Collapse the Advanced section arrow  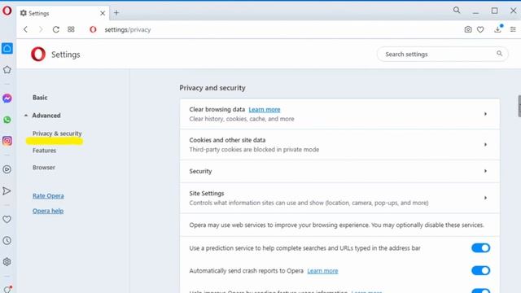click(26, 116)
